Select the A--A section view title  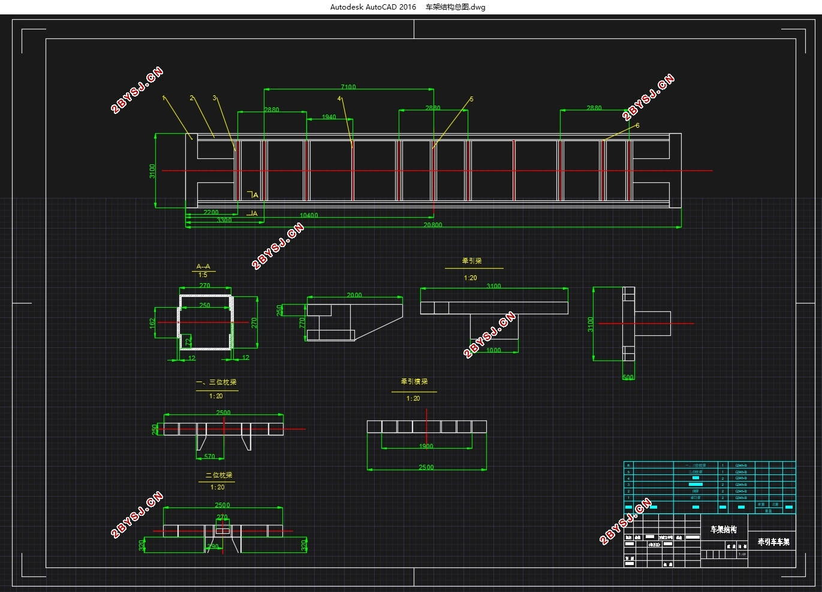coord(204,267)
